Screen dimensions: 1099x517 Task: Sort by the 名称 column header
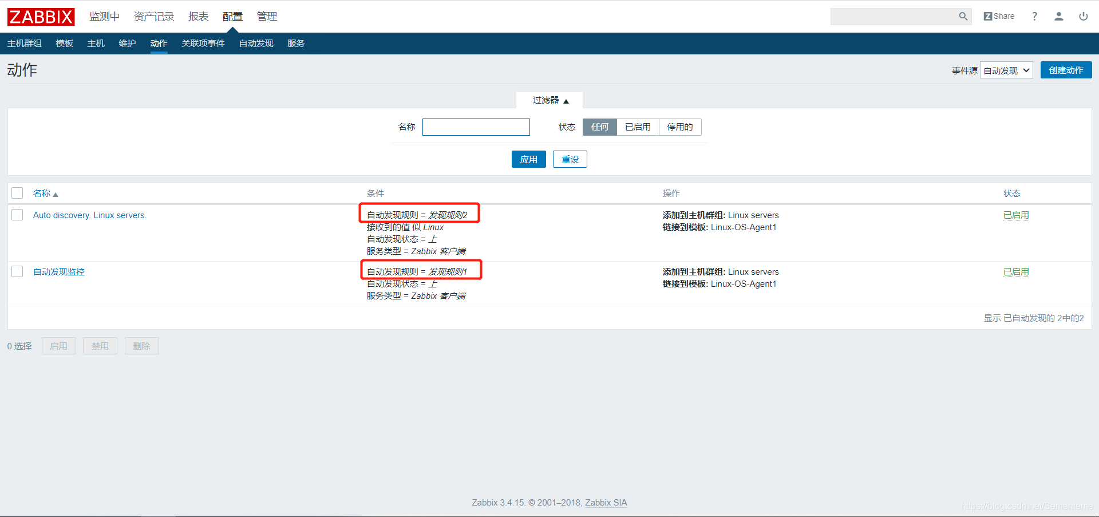pos(45,194)
